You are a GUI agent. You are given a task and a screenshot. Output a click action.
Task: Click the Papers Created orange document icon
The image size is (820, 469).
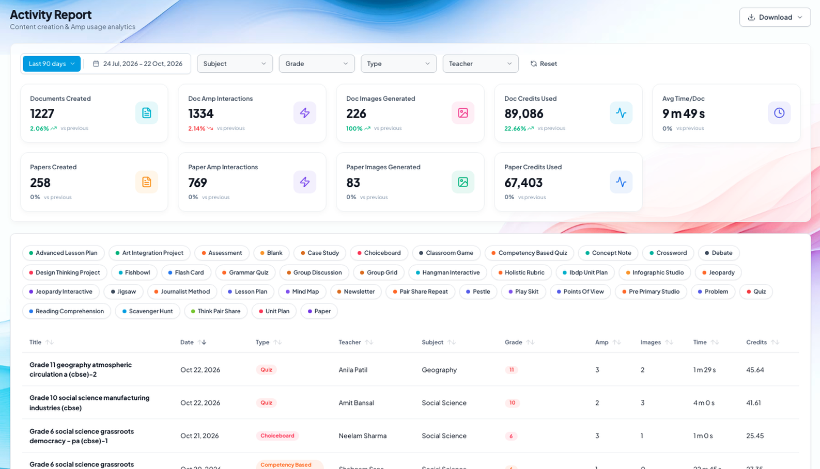click(147, 182)
